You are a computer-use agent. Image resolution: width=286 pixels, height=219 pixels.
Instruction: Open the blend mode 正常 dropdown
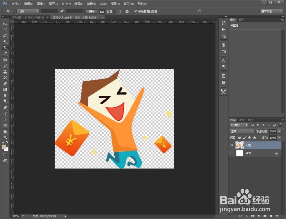tap(242, 131)
